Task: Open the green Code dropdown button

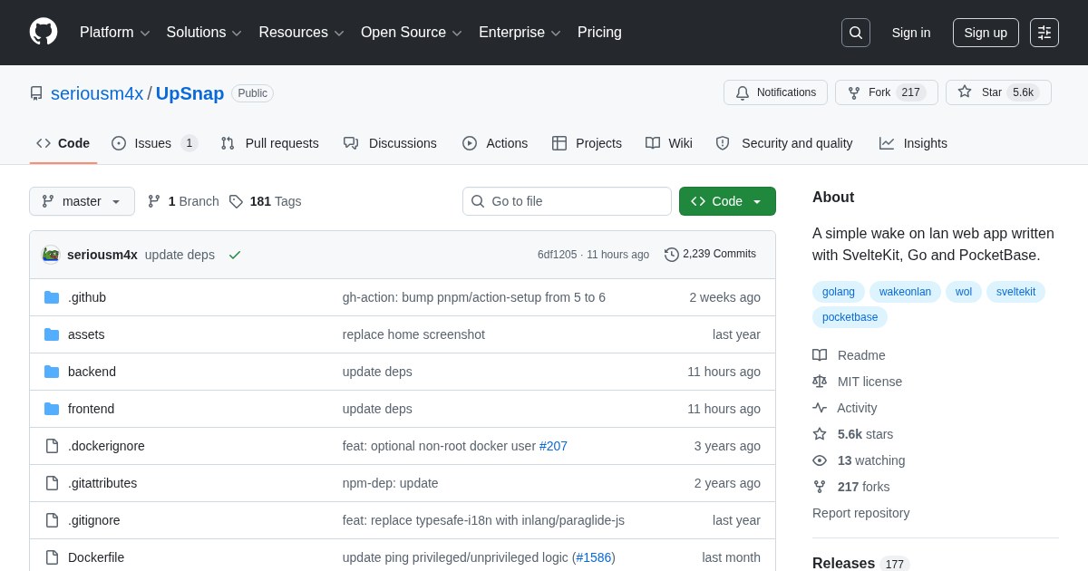Action: 727,201
